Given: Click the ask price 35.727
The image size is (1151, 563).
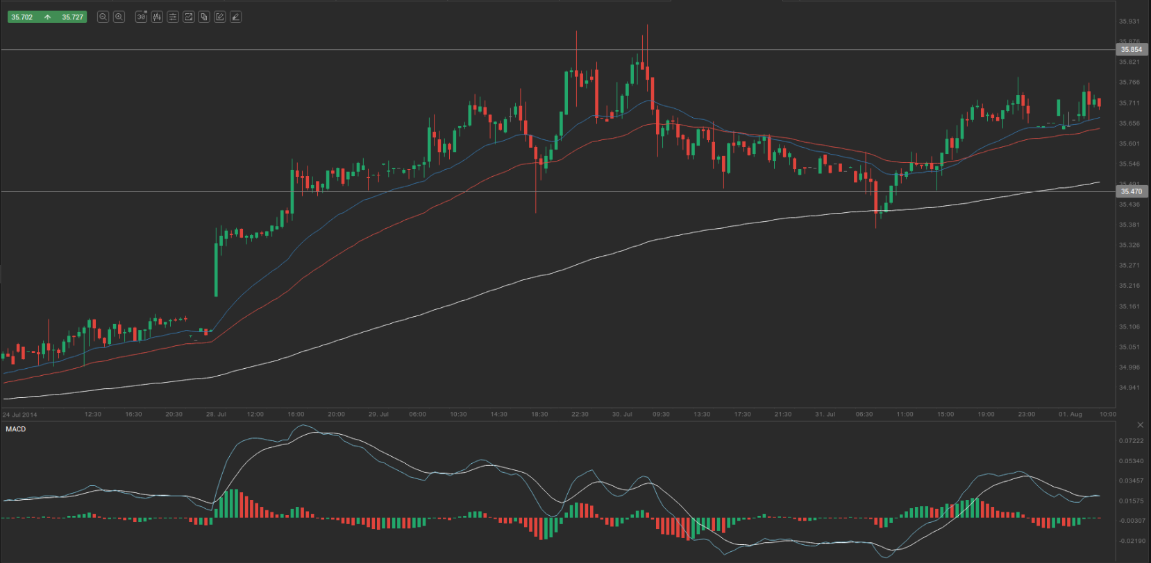Looking at the screenshot, I should tap(72, 17).
